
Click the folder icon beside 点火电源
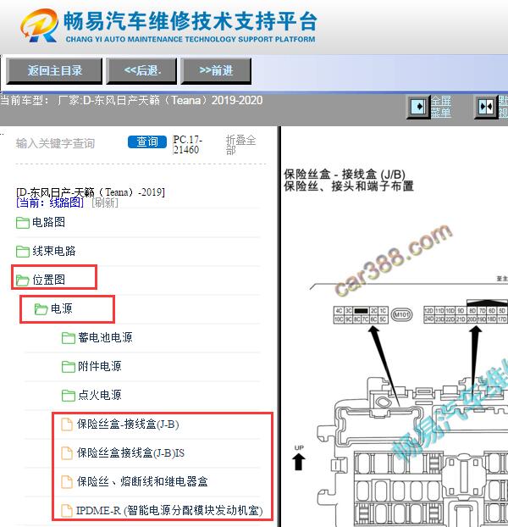[x=69, y=396]
